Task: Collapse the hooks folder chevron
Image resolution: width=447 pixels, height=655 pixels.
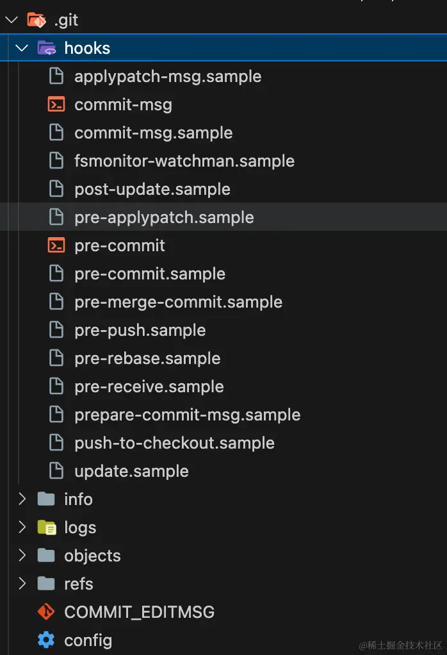Action: (22, 48)
